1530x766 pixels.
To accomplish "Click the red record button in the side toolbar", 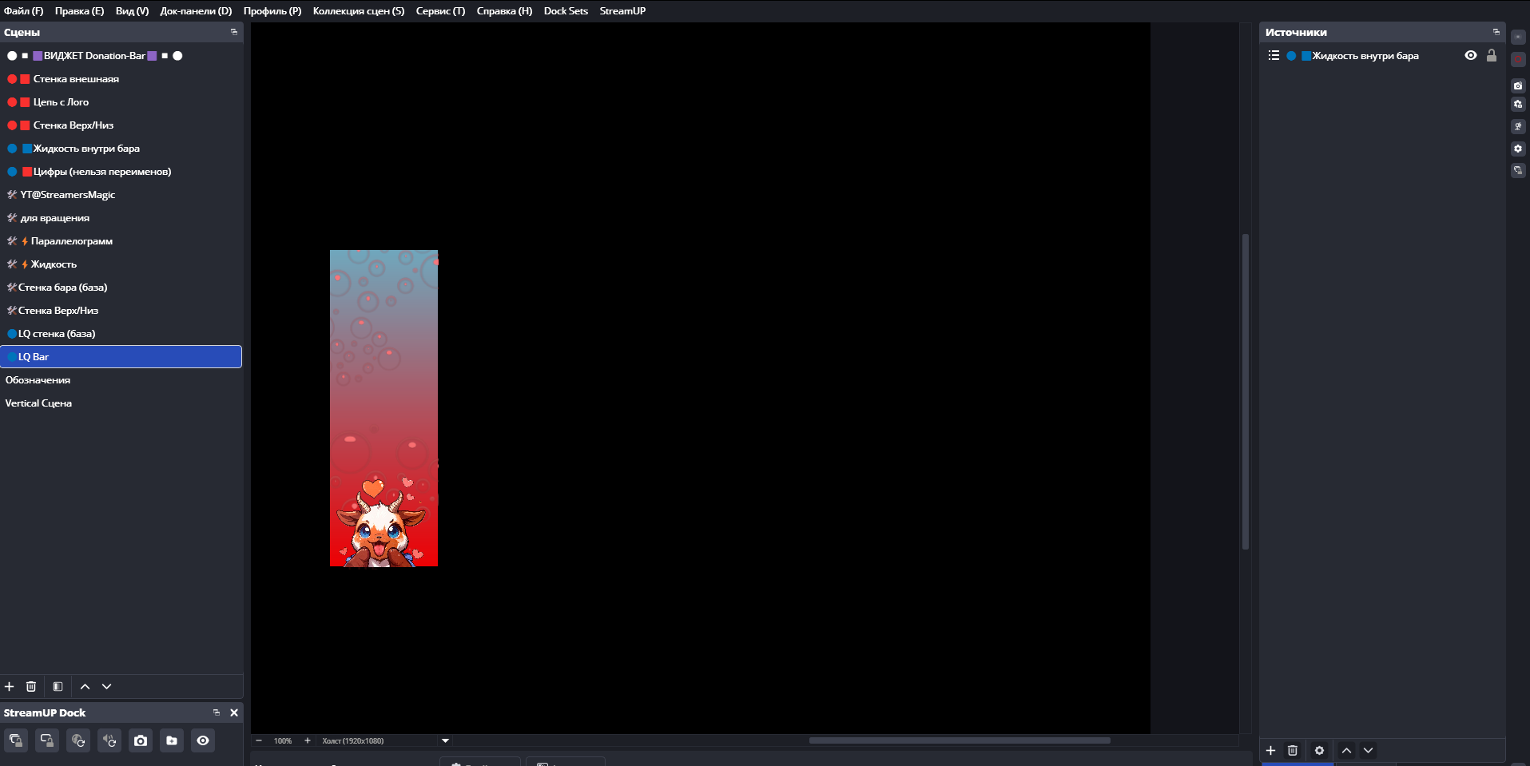I will [1518, 59].
